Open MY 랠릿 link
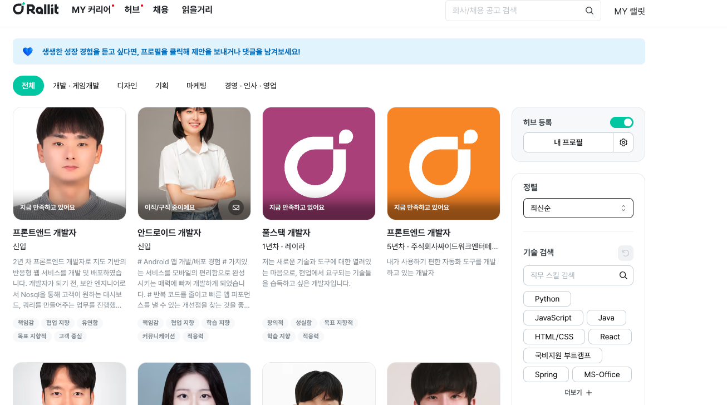Viewport: 727px width, 405px height. pos(630,11)
